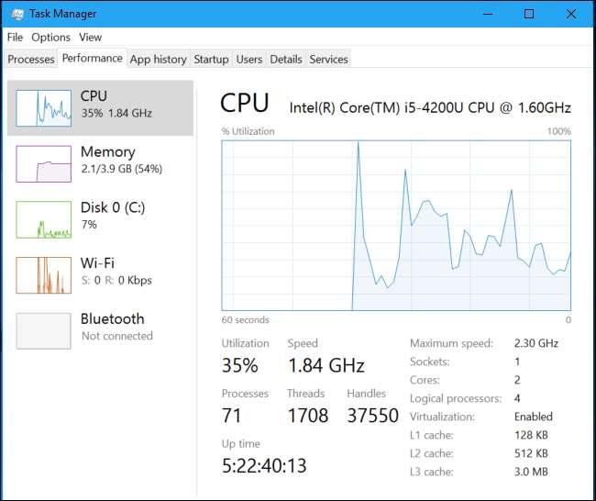This screenshot has height=501, width=596.
Task: Select the Wi-Fi activity graph thumbnail
Action: pyautogui.click(x=43, y=274)
